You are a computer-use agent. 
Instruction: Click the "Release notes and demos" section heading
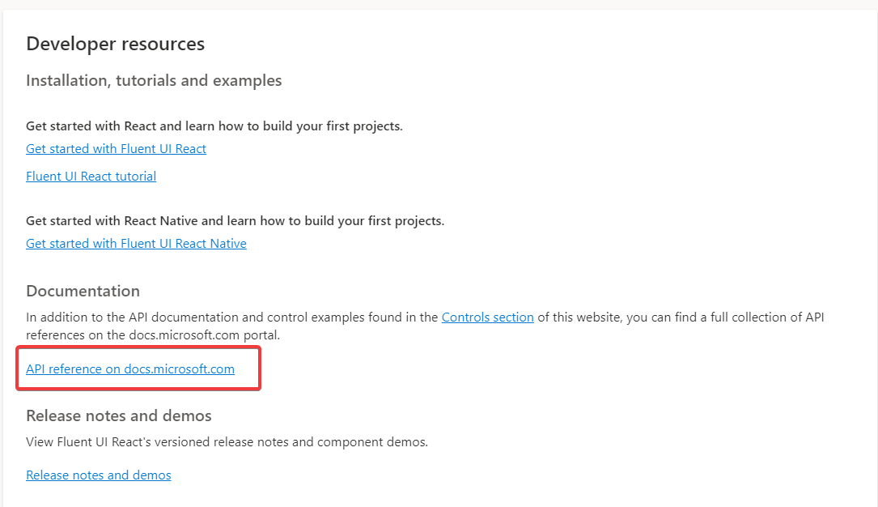point(118,415)
